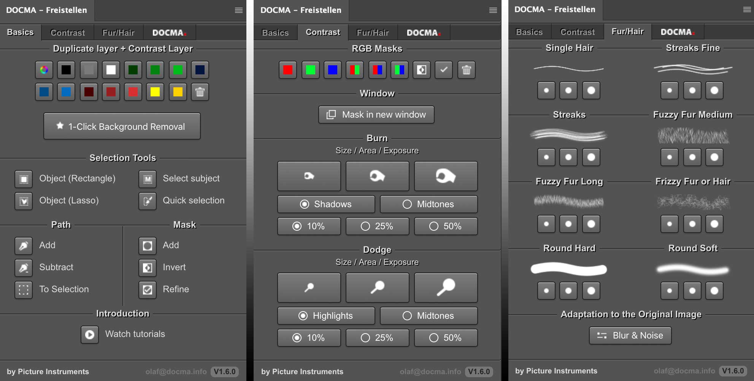This screenshot has height=381, width=754.
Task: Select Midtones range under Dodge
Action: 429,316
